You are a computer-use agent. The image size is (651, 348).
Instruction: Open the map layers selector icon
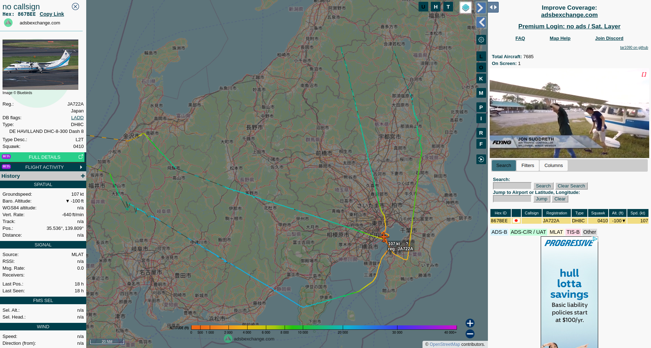466,8
